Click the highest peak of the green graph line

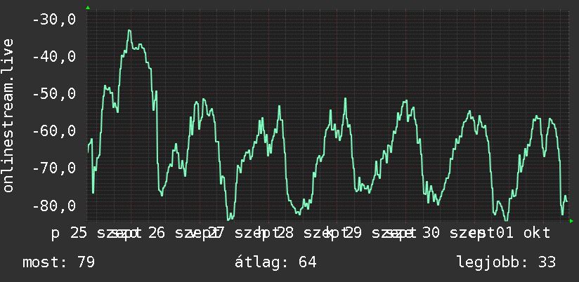[x=129, y=31]
